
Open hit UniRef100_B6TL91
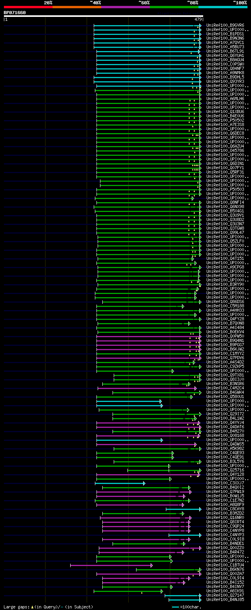[x=225, y=51]
